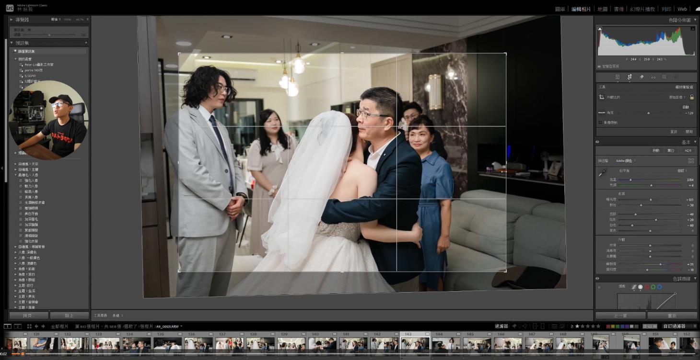Screen dimensions: 700x360
Task: Click the crop frame aspect tool icon
Action: [x=602, y=97]
